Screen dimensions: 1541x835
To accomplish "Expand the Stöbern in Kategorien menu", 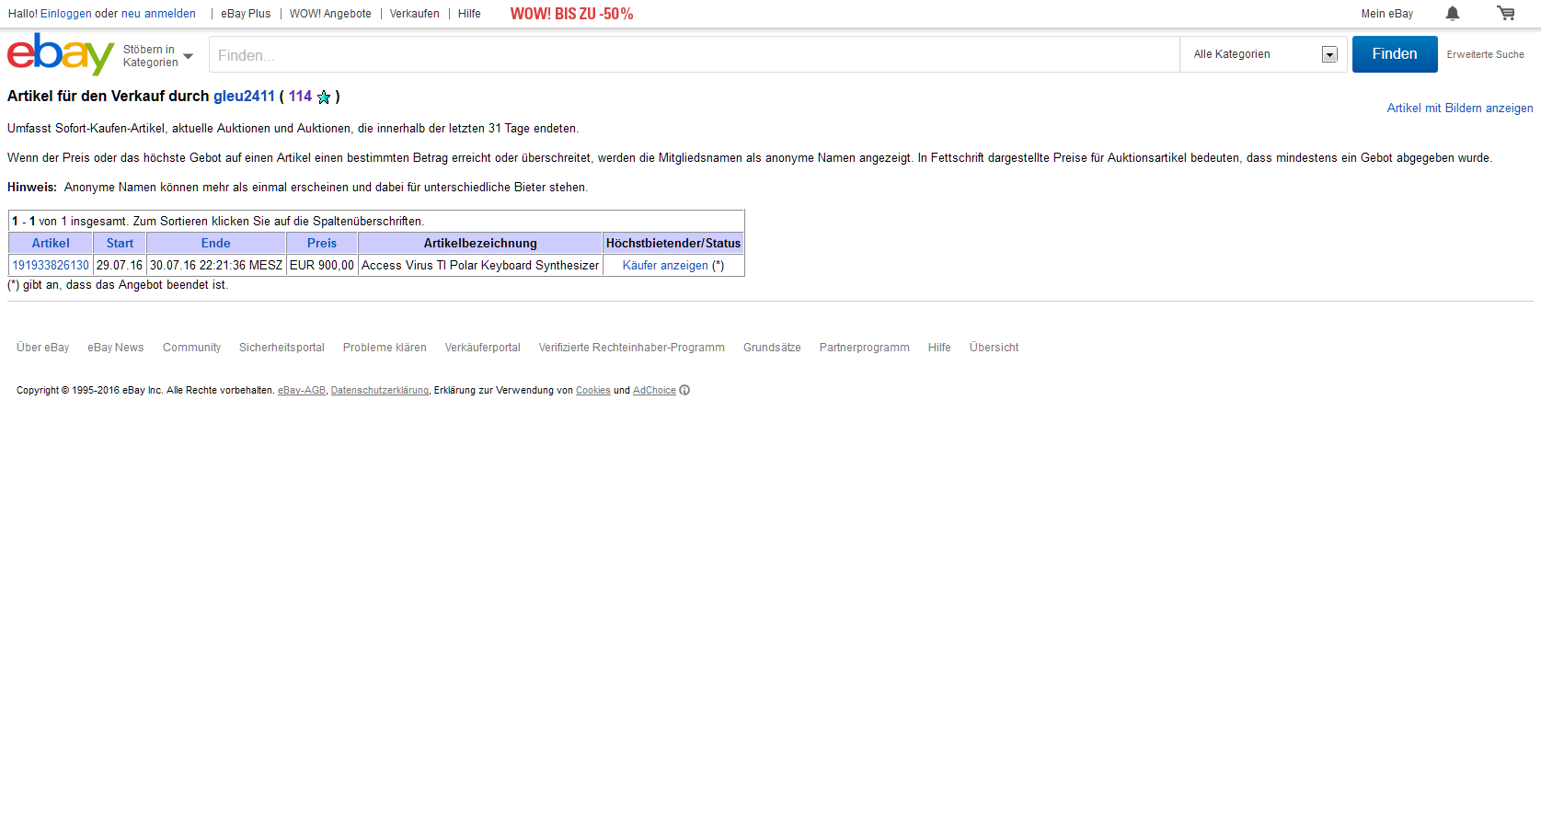I will [x=157, y=56].
